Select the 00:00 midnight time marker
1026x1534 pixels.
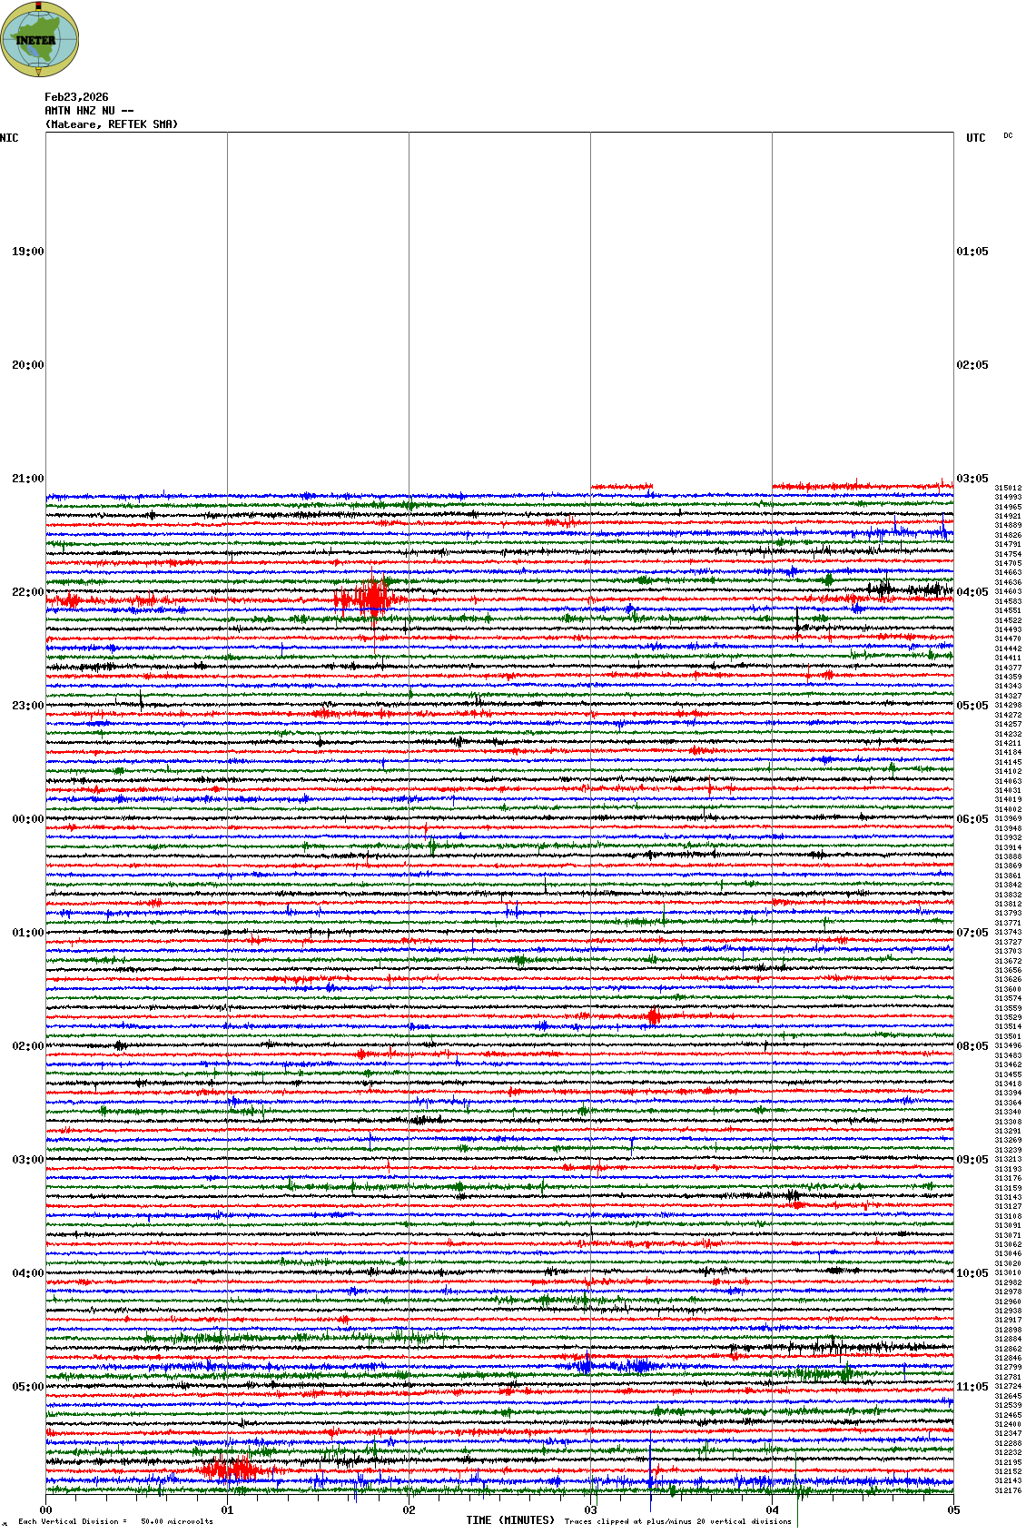(27, 819)
